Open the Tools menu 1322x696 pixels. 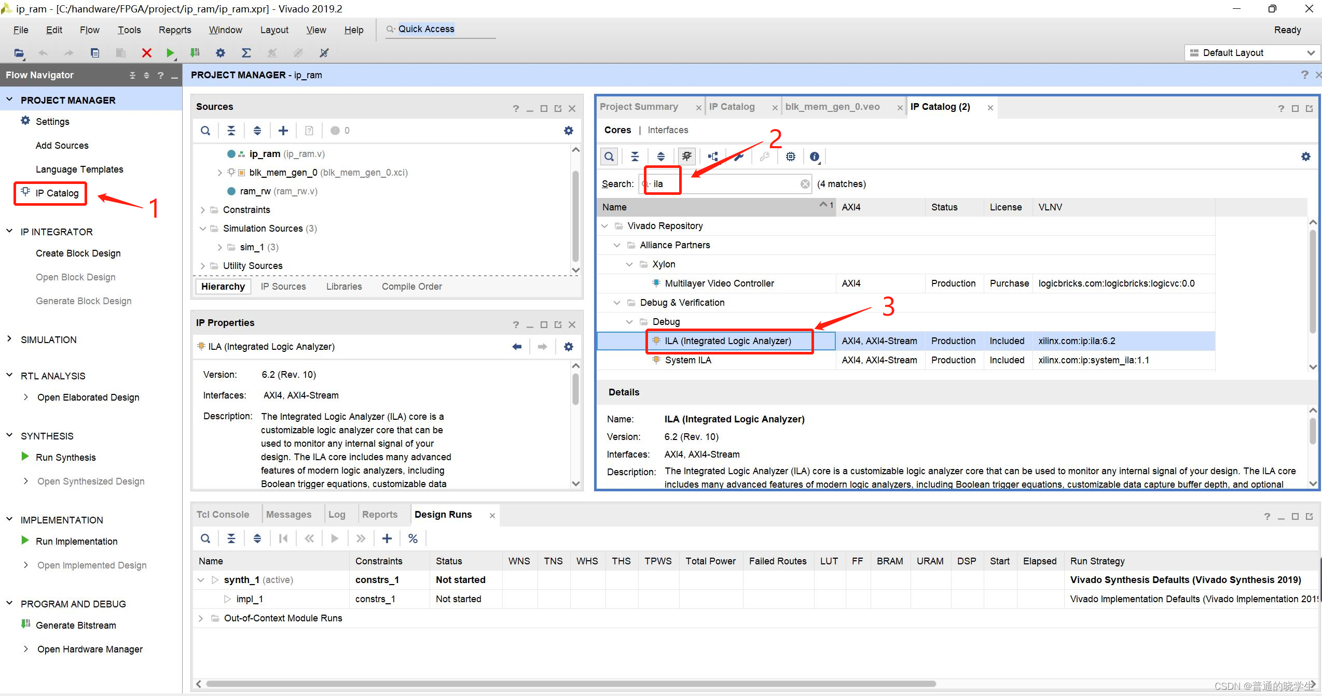[129, 30]
